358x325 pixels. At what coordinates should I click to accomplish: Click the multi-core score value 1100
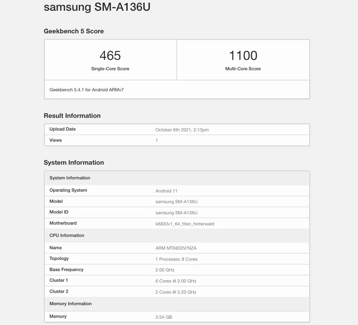243,56
